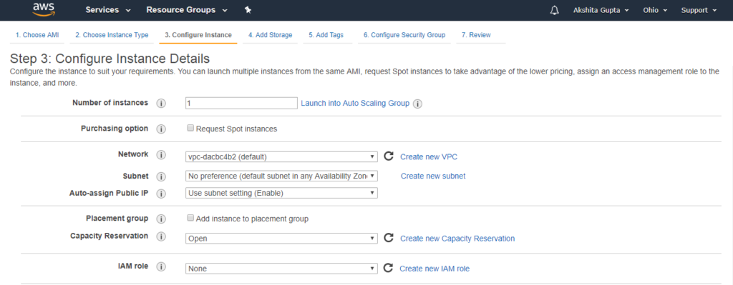Click the AWS logo home icon
The image size is (733, 285).
click(x=44, y=9)
